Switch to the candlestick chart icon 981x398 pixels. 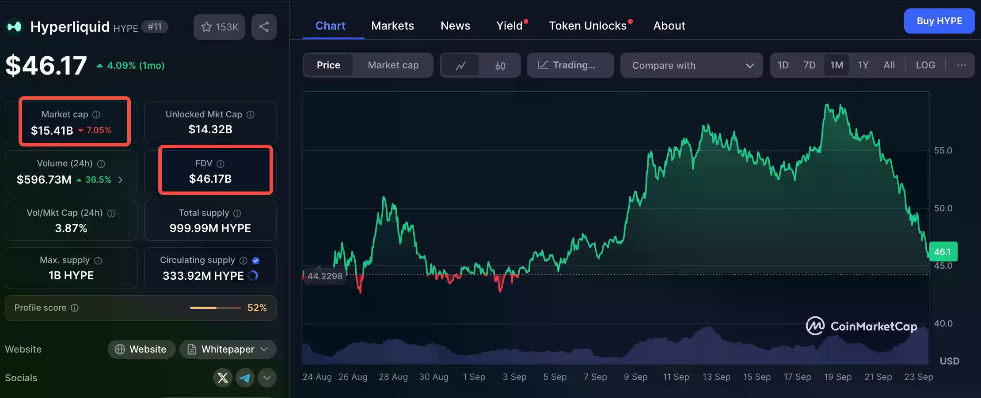coord(500,65)
